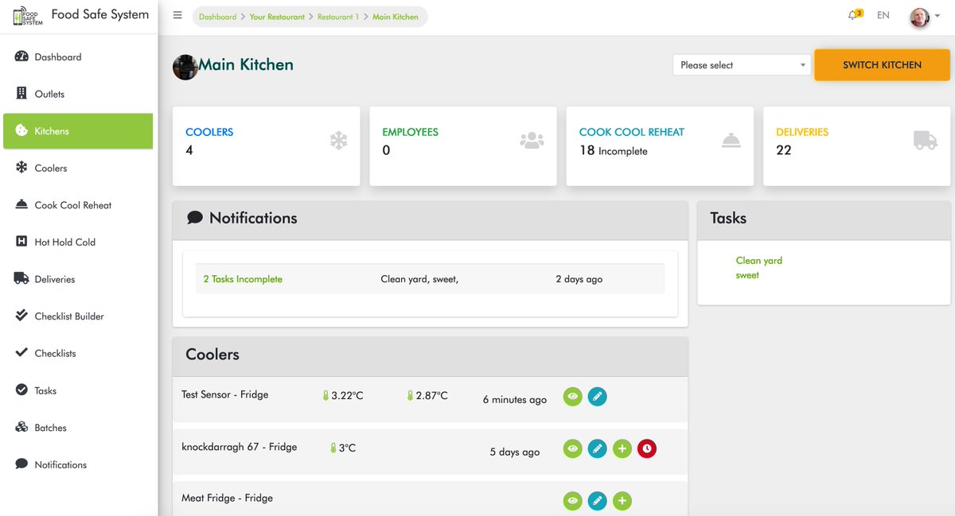Open the sweet task link
This screenshot has width=955, height=516.
pyautogui.click(x=747, y=275)
